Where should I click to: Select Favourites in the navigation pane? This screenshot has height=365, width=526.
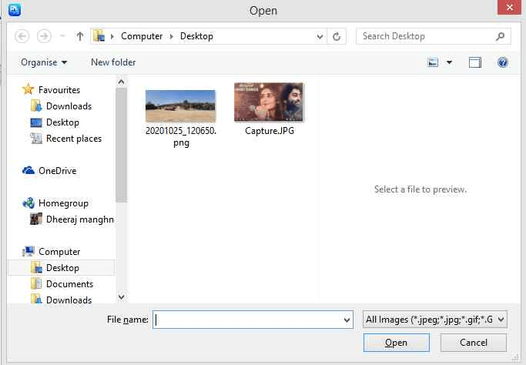(59, 89)
